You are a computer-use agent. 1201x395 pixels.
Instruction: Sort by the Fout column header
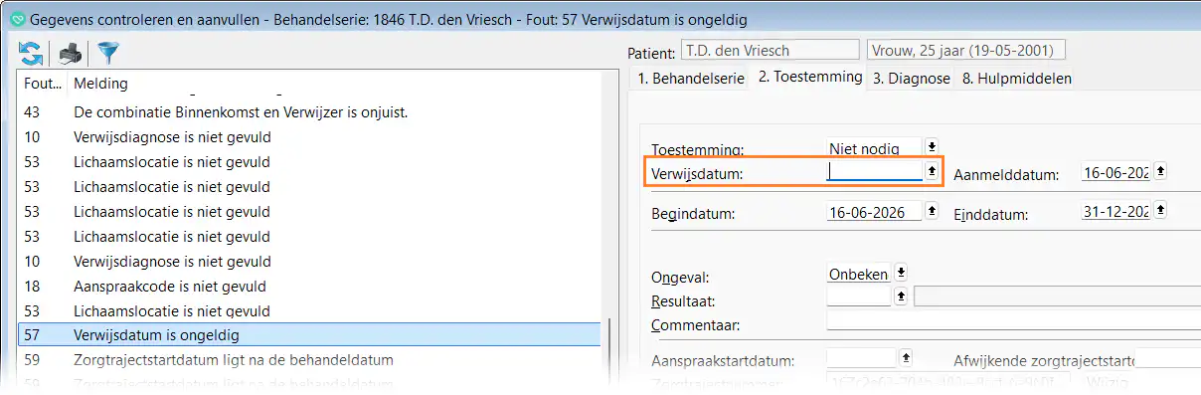43,83
